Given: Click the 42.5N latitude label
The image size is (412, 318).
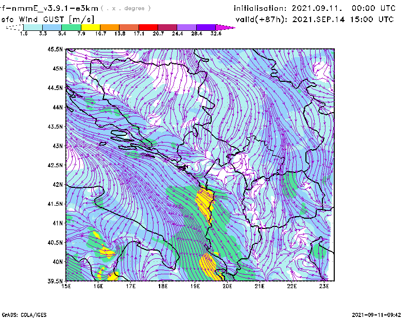Looking at the screenshot, I should [x=55, y=165].
